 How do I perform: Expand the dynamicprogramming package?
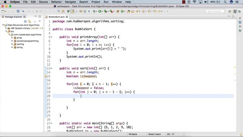(12, 41)
